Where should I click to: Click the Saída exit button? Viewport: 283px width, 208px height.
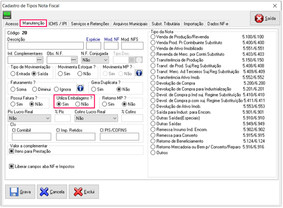click(265, 18)
